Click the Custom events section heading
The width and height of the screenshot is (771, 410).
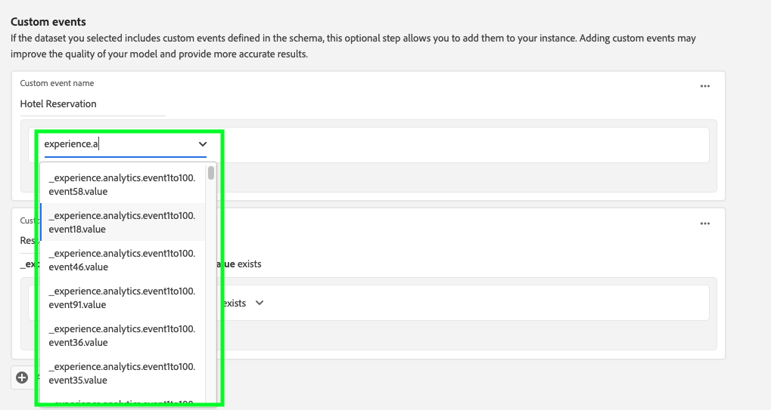pos(48,23)
